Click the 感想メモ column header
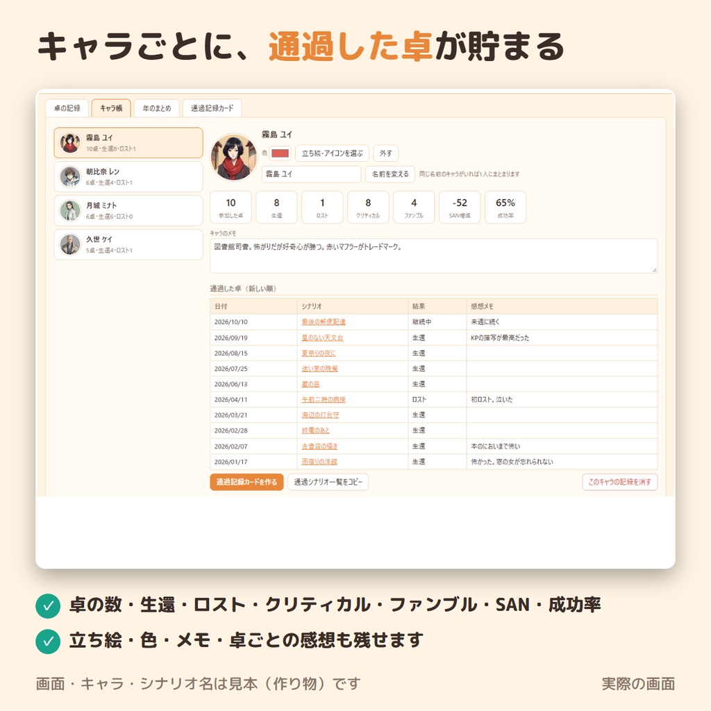The image size is (711, 711). pyautogui.click(x=562, y=306)
